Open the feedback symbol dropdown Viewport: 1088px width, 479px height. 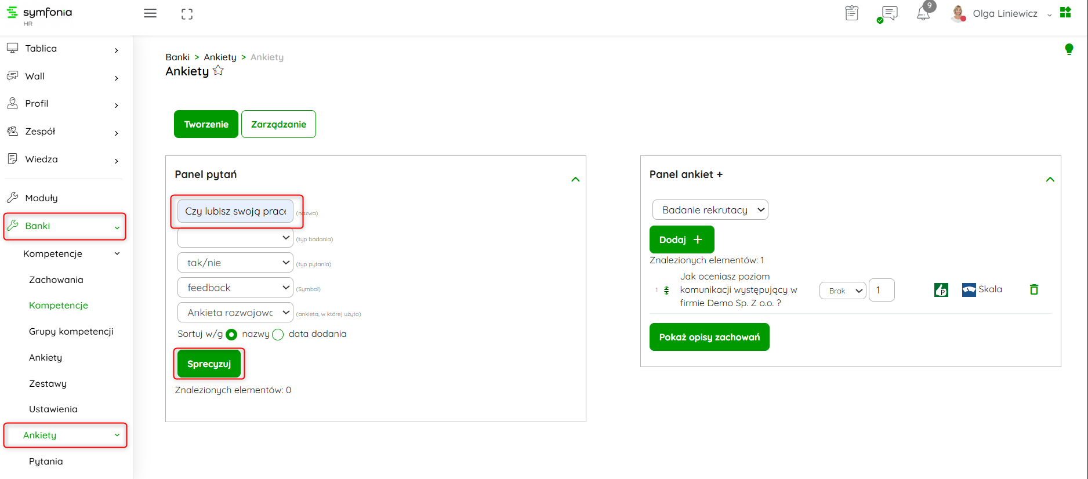click(235, 288)
